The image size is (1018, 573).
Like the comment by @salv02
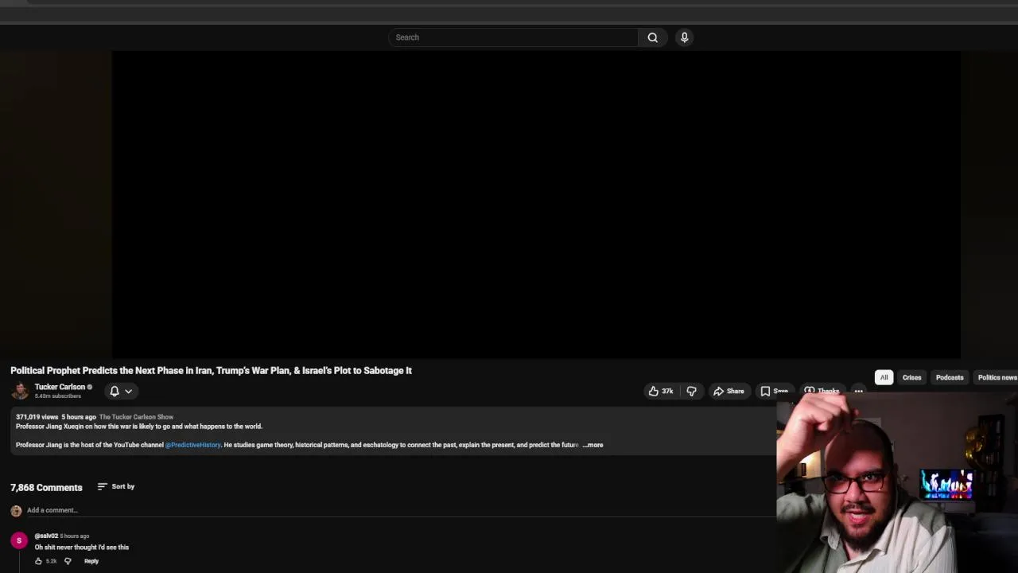[x=38, y=561]
